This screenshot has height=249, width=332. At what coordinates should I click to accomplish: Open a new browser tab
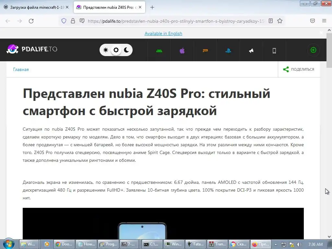point(152,7)
